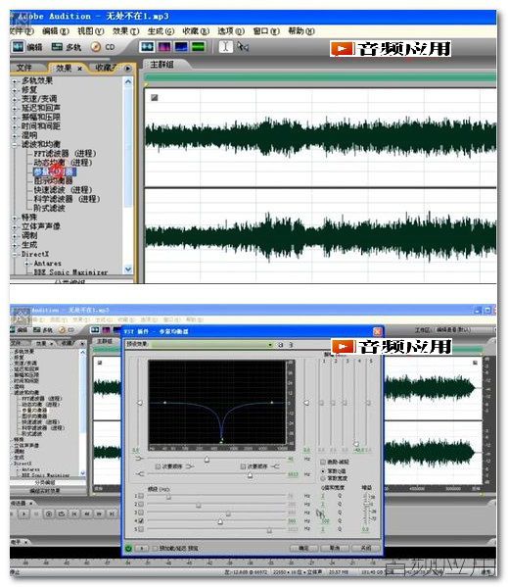Enable band 5 checkbox in EQ dialog
This screenshot has width=508, height=587.
[x=141, y=529]
